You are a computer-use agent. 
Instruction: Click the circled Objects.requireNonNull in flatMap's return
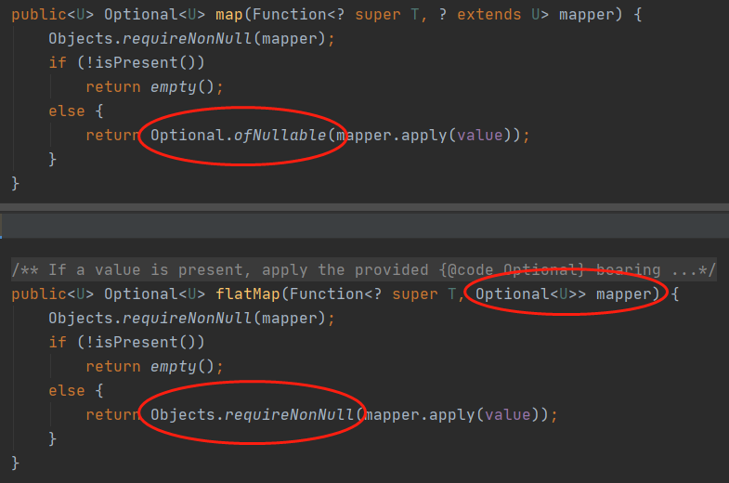pyautogui.click(x=252, y=414)
